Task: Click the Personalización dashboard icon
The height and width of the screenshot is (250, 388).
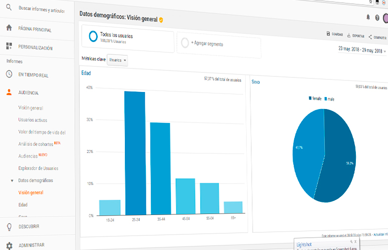Action: coord(9,47)
